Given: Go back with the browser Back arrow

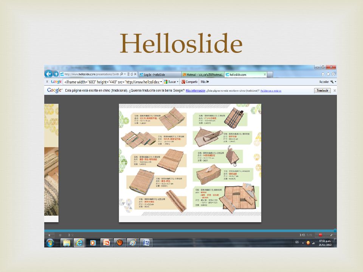Looking at the screenshot, I should point(48,74).
